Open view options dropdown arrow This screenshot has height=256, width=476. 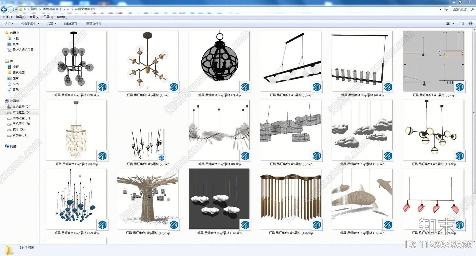453,23
